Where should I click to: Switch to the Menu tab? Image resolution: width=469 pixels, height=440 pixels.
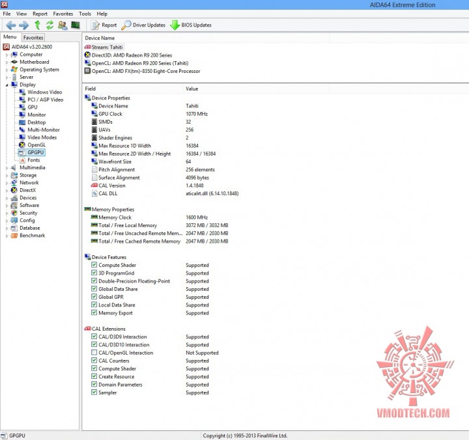pyautogui.click(x=10, y=36)
